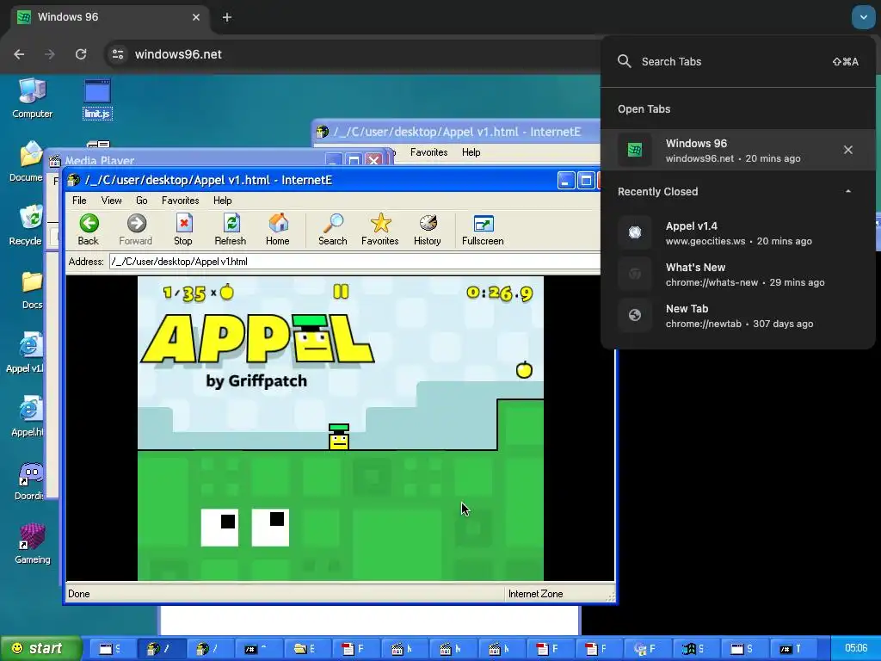881x661 pixels.
Task: Click the Forward arrow in InternetE toolbar
Action: point(135,229)
